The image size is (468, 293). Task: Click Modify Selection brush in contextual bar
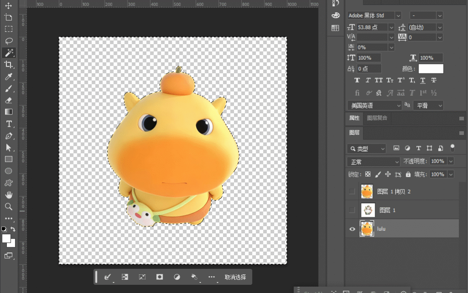(x=108, y=277)
